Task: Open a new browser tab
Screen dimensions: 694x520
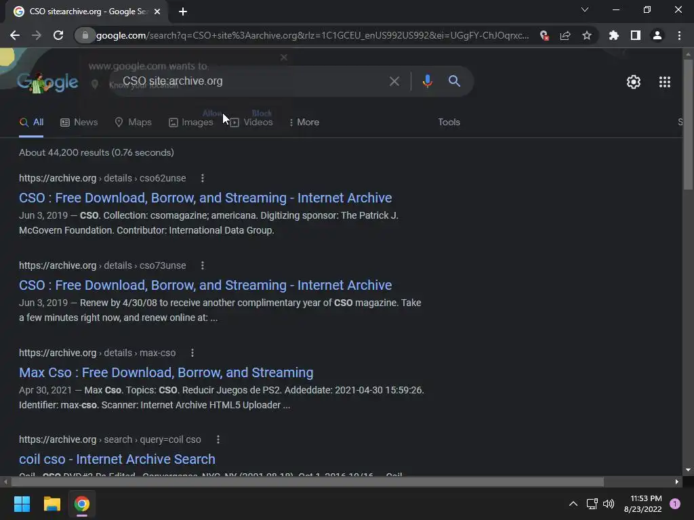Action: pyautogui.click(x=183, y=12)
